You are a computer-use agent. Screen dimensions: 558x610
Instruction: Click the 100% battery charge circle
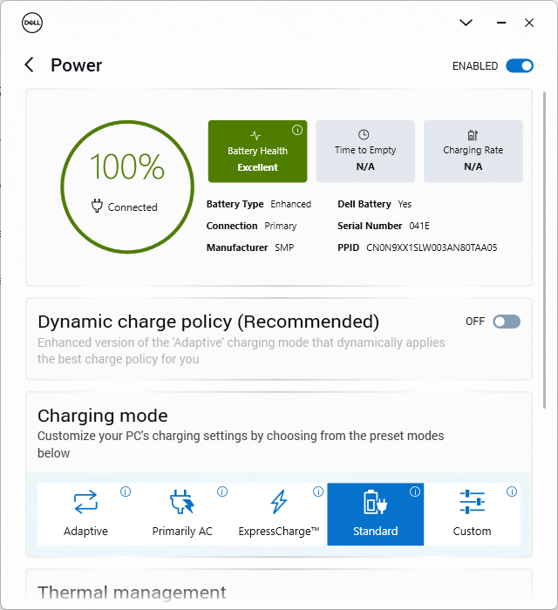[125, 185]
